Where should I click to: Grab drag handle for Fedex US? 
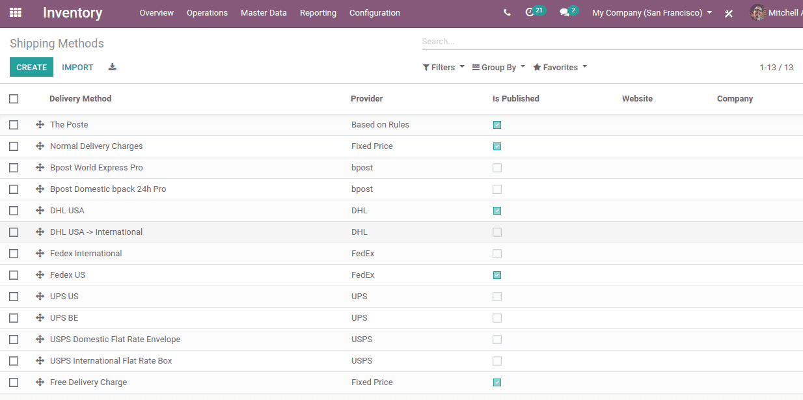point(40,275)
